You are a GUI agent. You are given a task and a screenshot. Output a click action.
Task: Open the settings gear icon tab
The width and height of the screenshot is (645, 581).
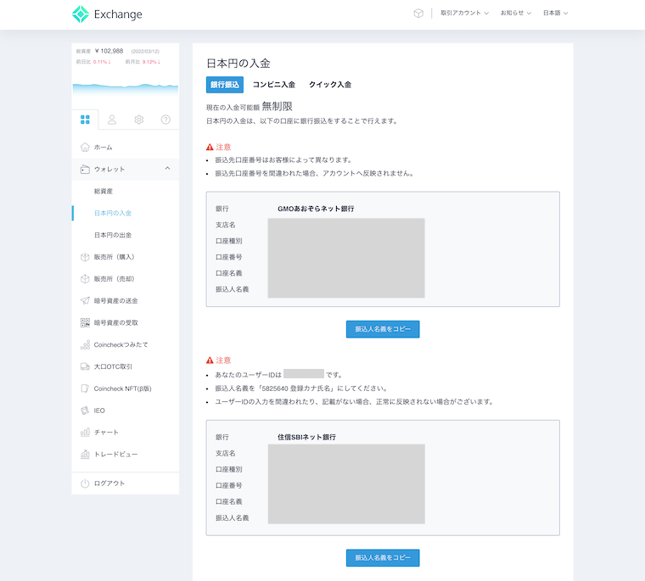coord(139,120)
